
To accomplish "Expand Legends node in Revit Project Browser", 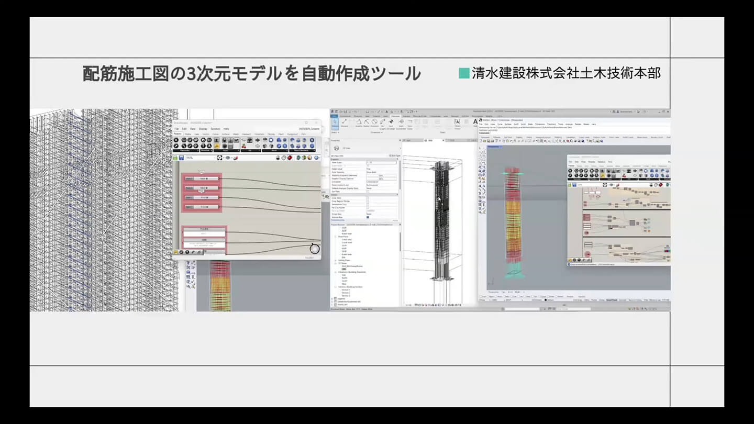I will [x=332, y=298].
